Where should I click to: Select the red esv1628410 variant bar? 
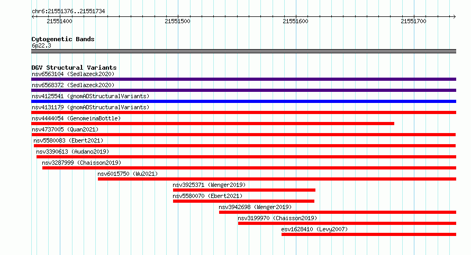coord(369,234)
